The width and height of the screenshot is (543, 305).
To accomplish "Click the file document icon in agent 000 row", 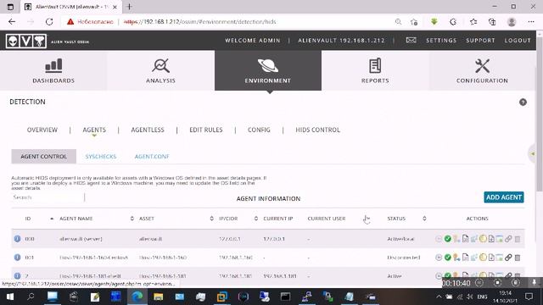I will point(465,239).
